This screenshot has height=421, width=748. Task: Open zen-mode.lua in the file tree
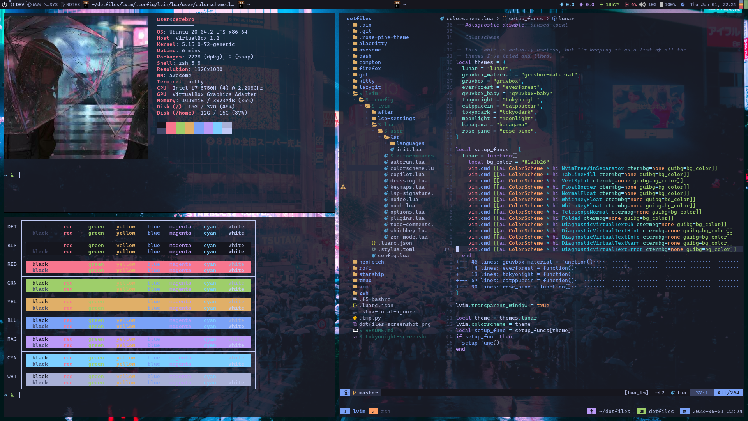[406, 237]
